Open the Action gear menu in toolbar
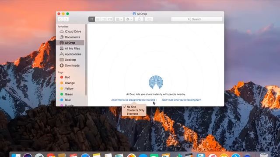Viewport: 280px width, 157px height. pyautogui.click(x=129, y=19)
